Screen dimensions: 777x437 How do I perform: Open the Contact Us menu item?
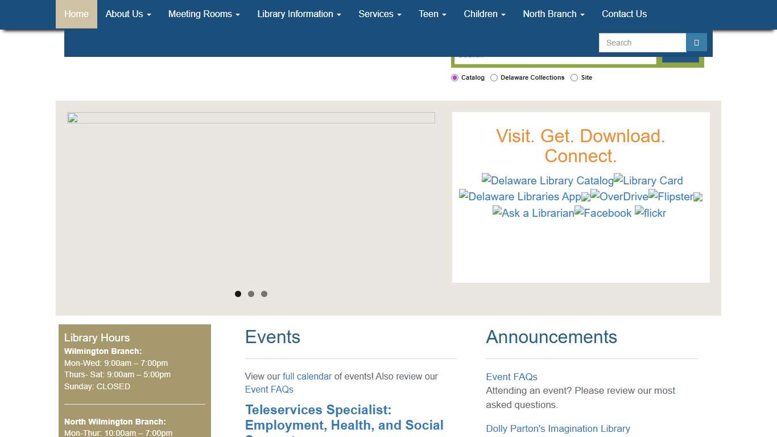click(x=624, y=14)
